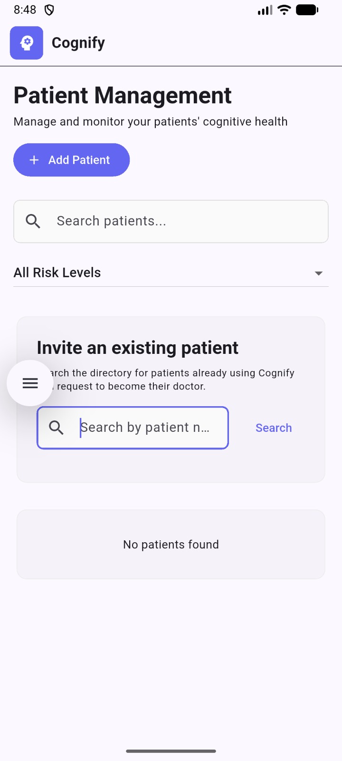The image size is (342, 761).
Task: Click the Search link beside the invite field
Action: pyautogui.click(x=274, y=428)
